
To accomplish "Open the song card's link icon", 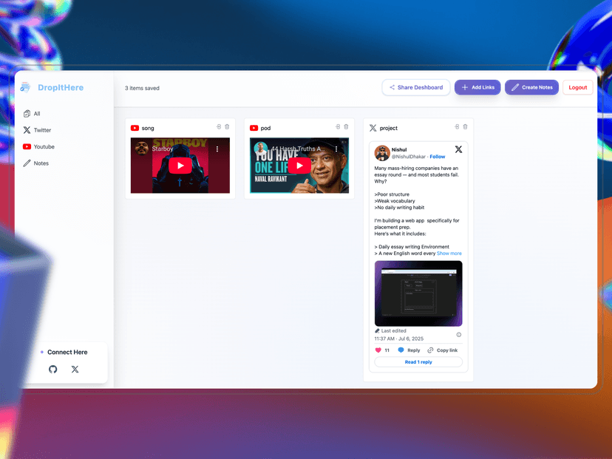I will (219, 127).
